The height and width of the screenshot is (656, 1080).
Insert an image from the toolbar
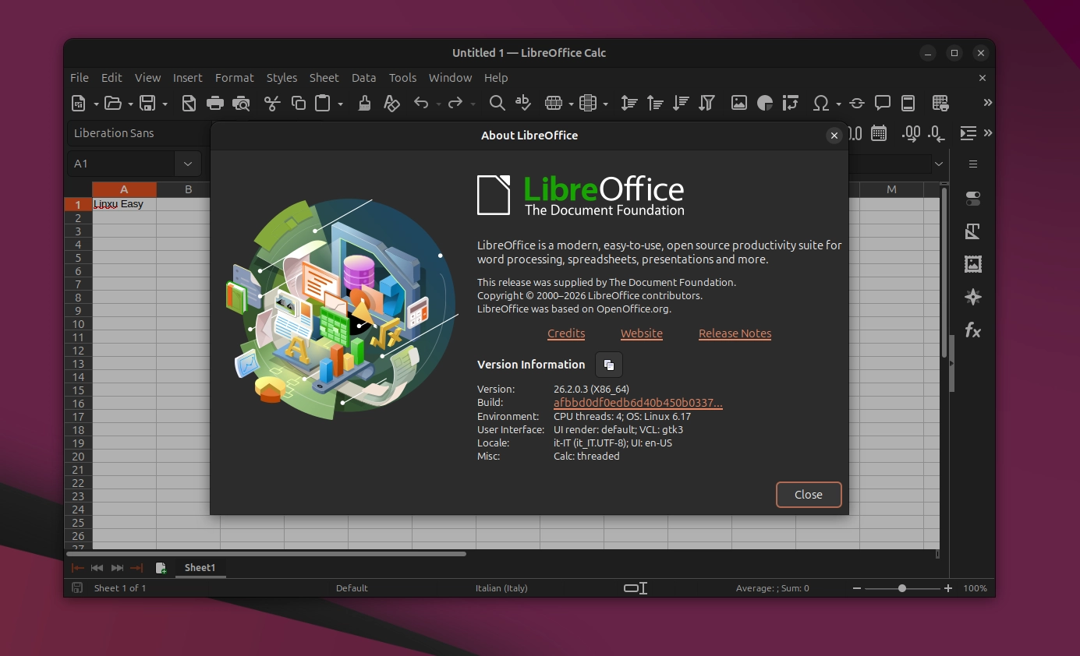[x=738, y=103]
